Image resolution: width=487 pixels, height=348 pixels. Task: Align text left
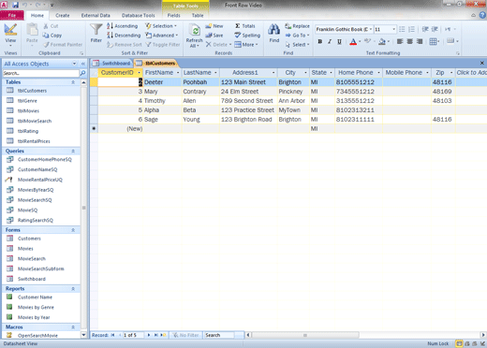point(400,41)
